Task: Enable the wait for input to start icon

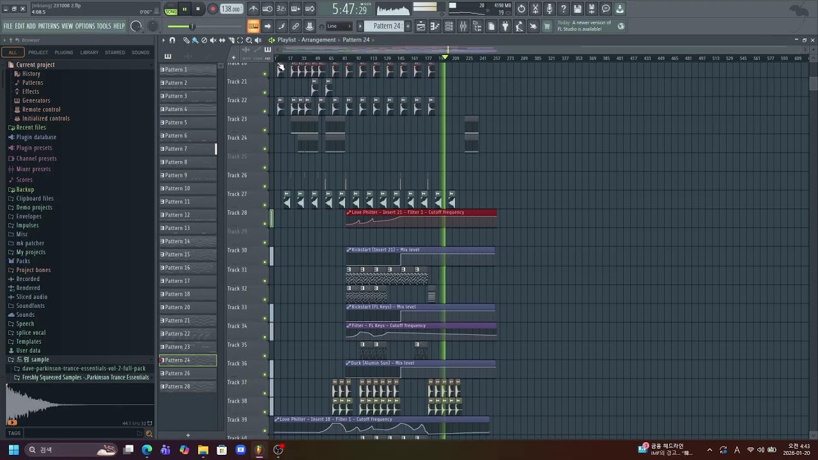Action: point(268,9)
